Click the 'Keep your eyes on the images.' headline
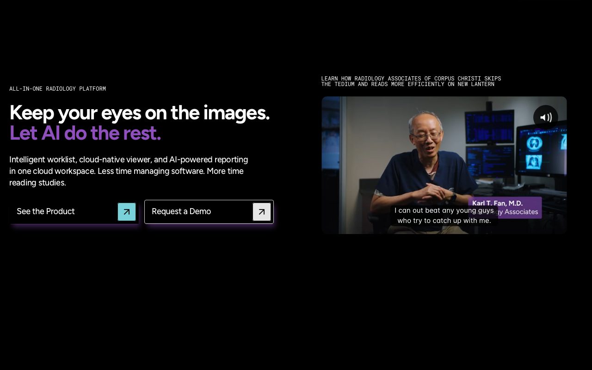The height and width of the screenshot is (370, 592). click(x=139, y=112)
